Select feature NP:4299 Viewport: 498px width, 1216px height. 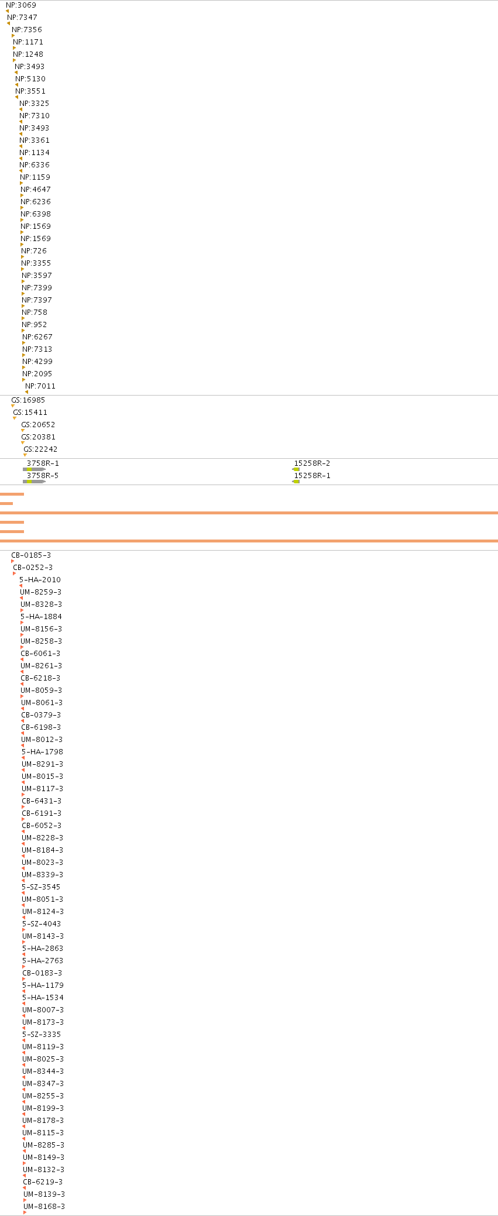(37, 362)
